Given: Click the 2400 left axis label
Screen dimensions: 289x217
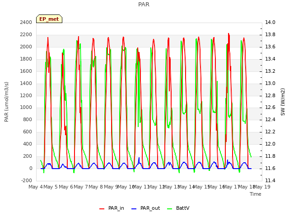Looking at the screenshot, I should [x=26, y=22].
